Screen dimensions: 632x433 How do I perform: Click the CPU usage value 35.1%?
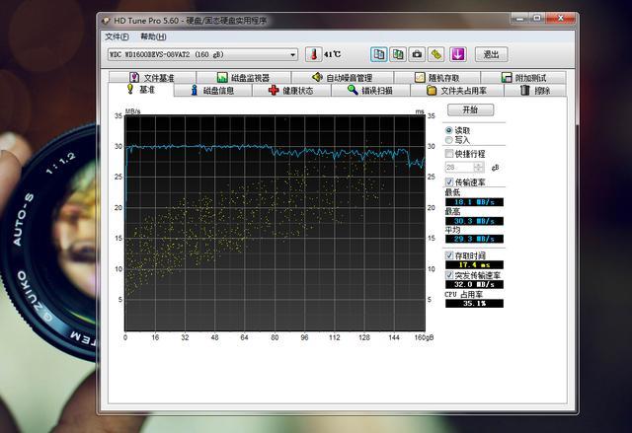click(474, 304)
